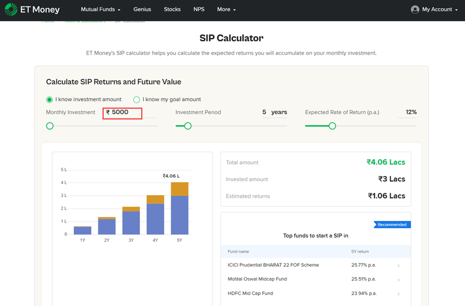The height and width of the screenshot is (306, 465).
Task: Open the My Account avatar icon
Action: click(415, 10)
